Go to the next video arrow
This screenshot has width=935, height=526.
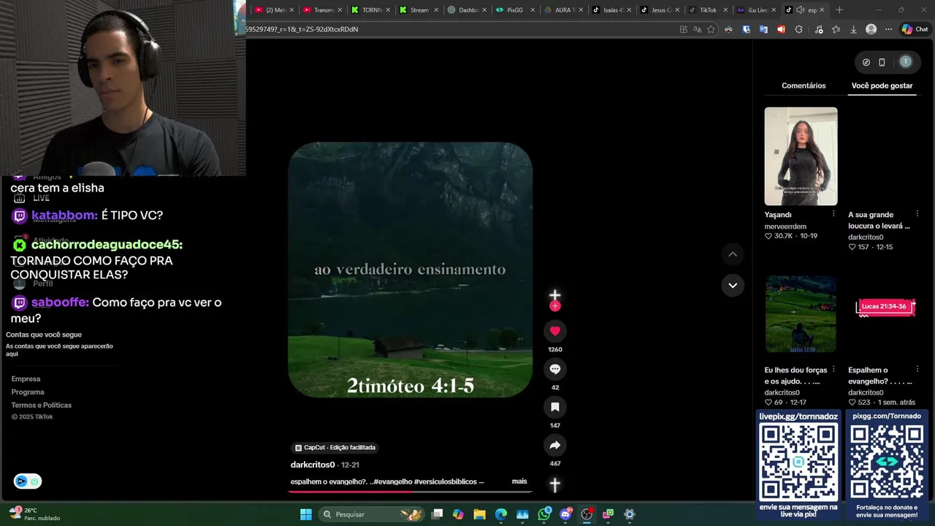[733, 285]
